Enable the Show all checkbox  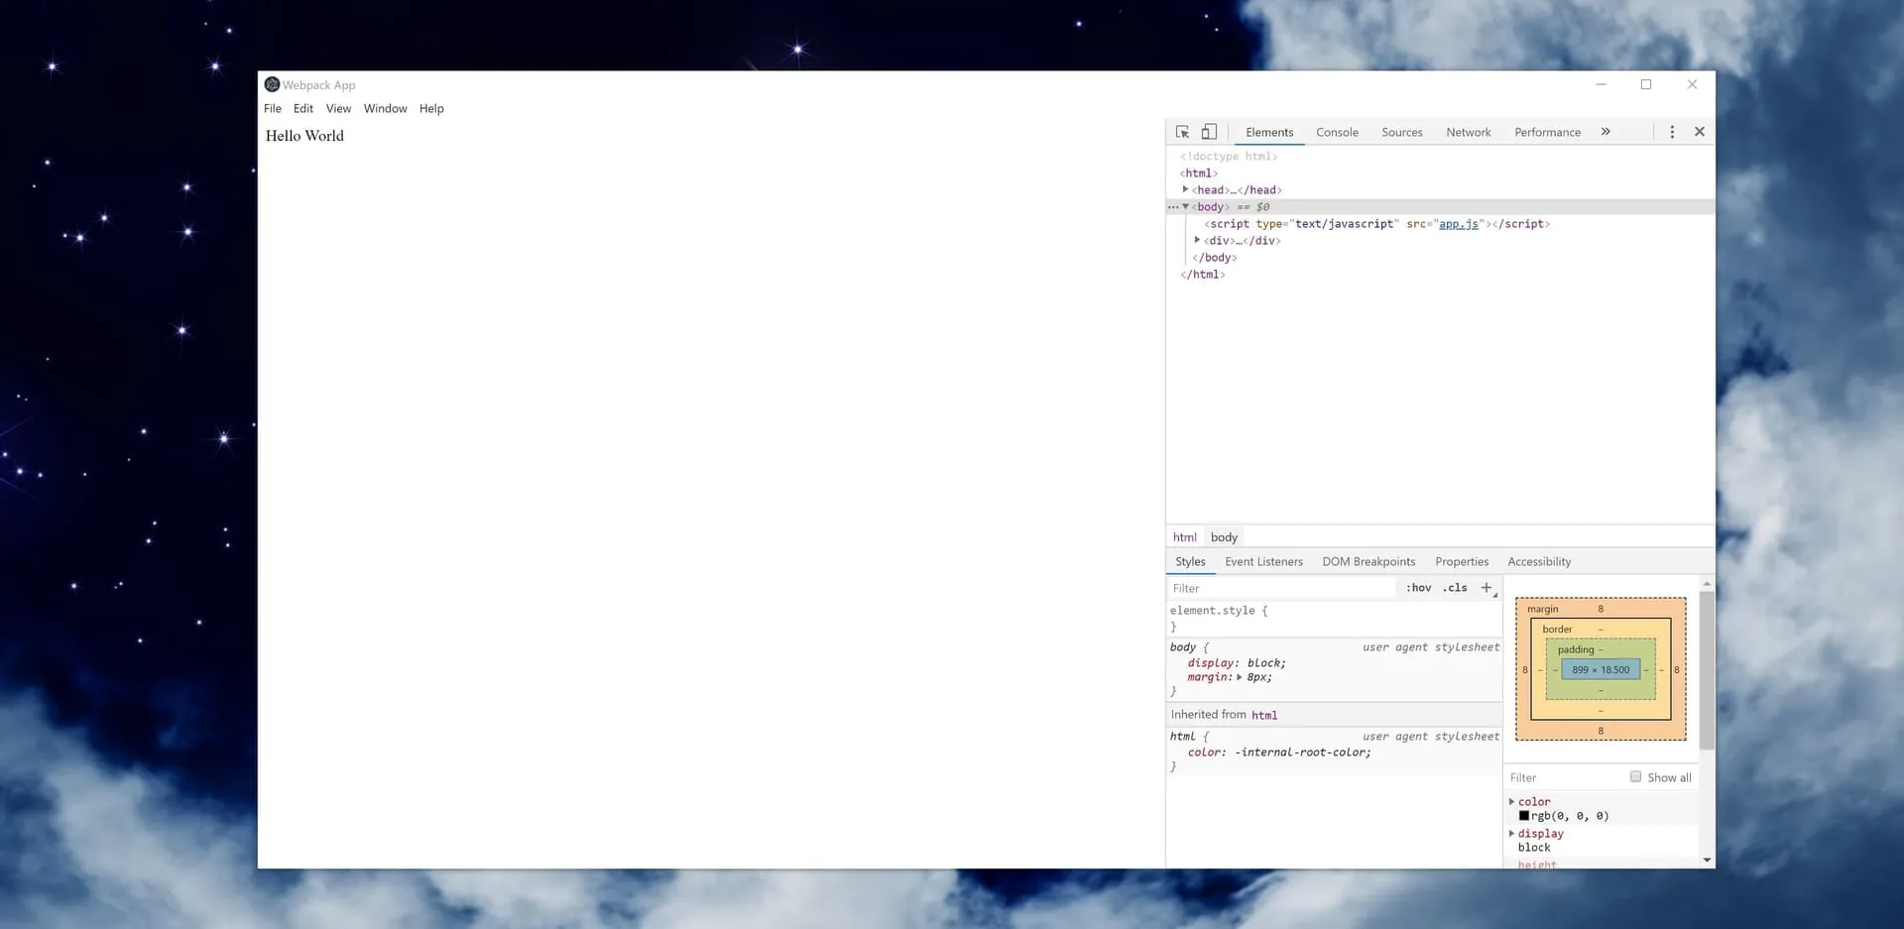point(1635,777)
